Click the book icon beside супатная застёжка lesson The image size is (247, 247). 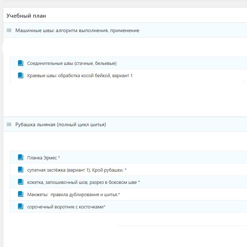coord(21,169)
